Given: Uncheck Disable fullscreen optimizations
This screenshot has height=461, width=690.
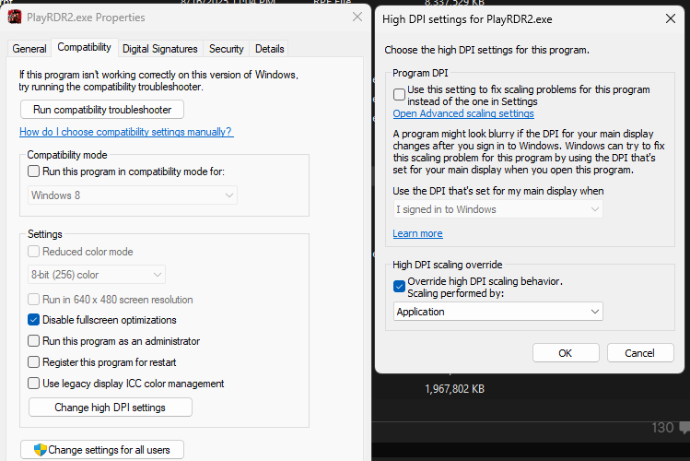Looking at the screenshot, I should tap(33, 319).
